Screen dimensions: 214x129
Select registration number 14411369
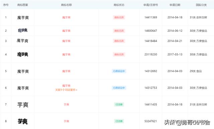click(151, 17)
